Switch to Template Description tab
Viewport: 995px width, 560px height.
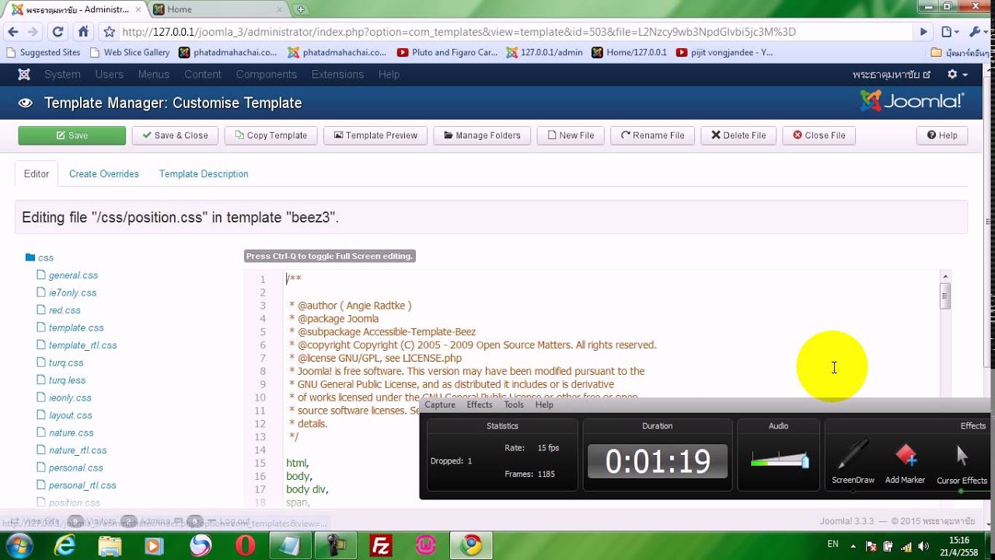point(204,174)
